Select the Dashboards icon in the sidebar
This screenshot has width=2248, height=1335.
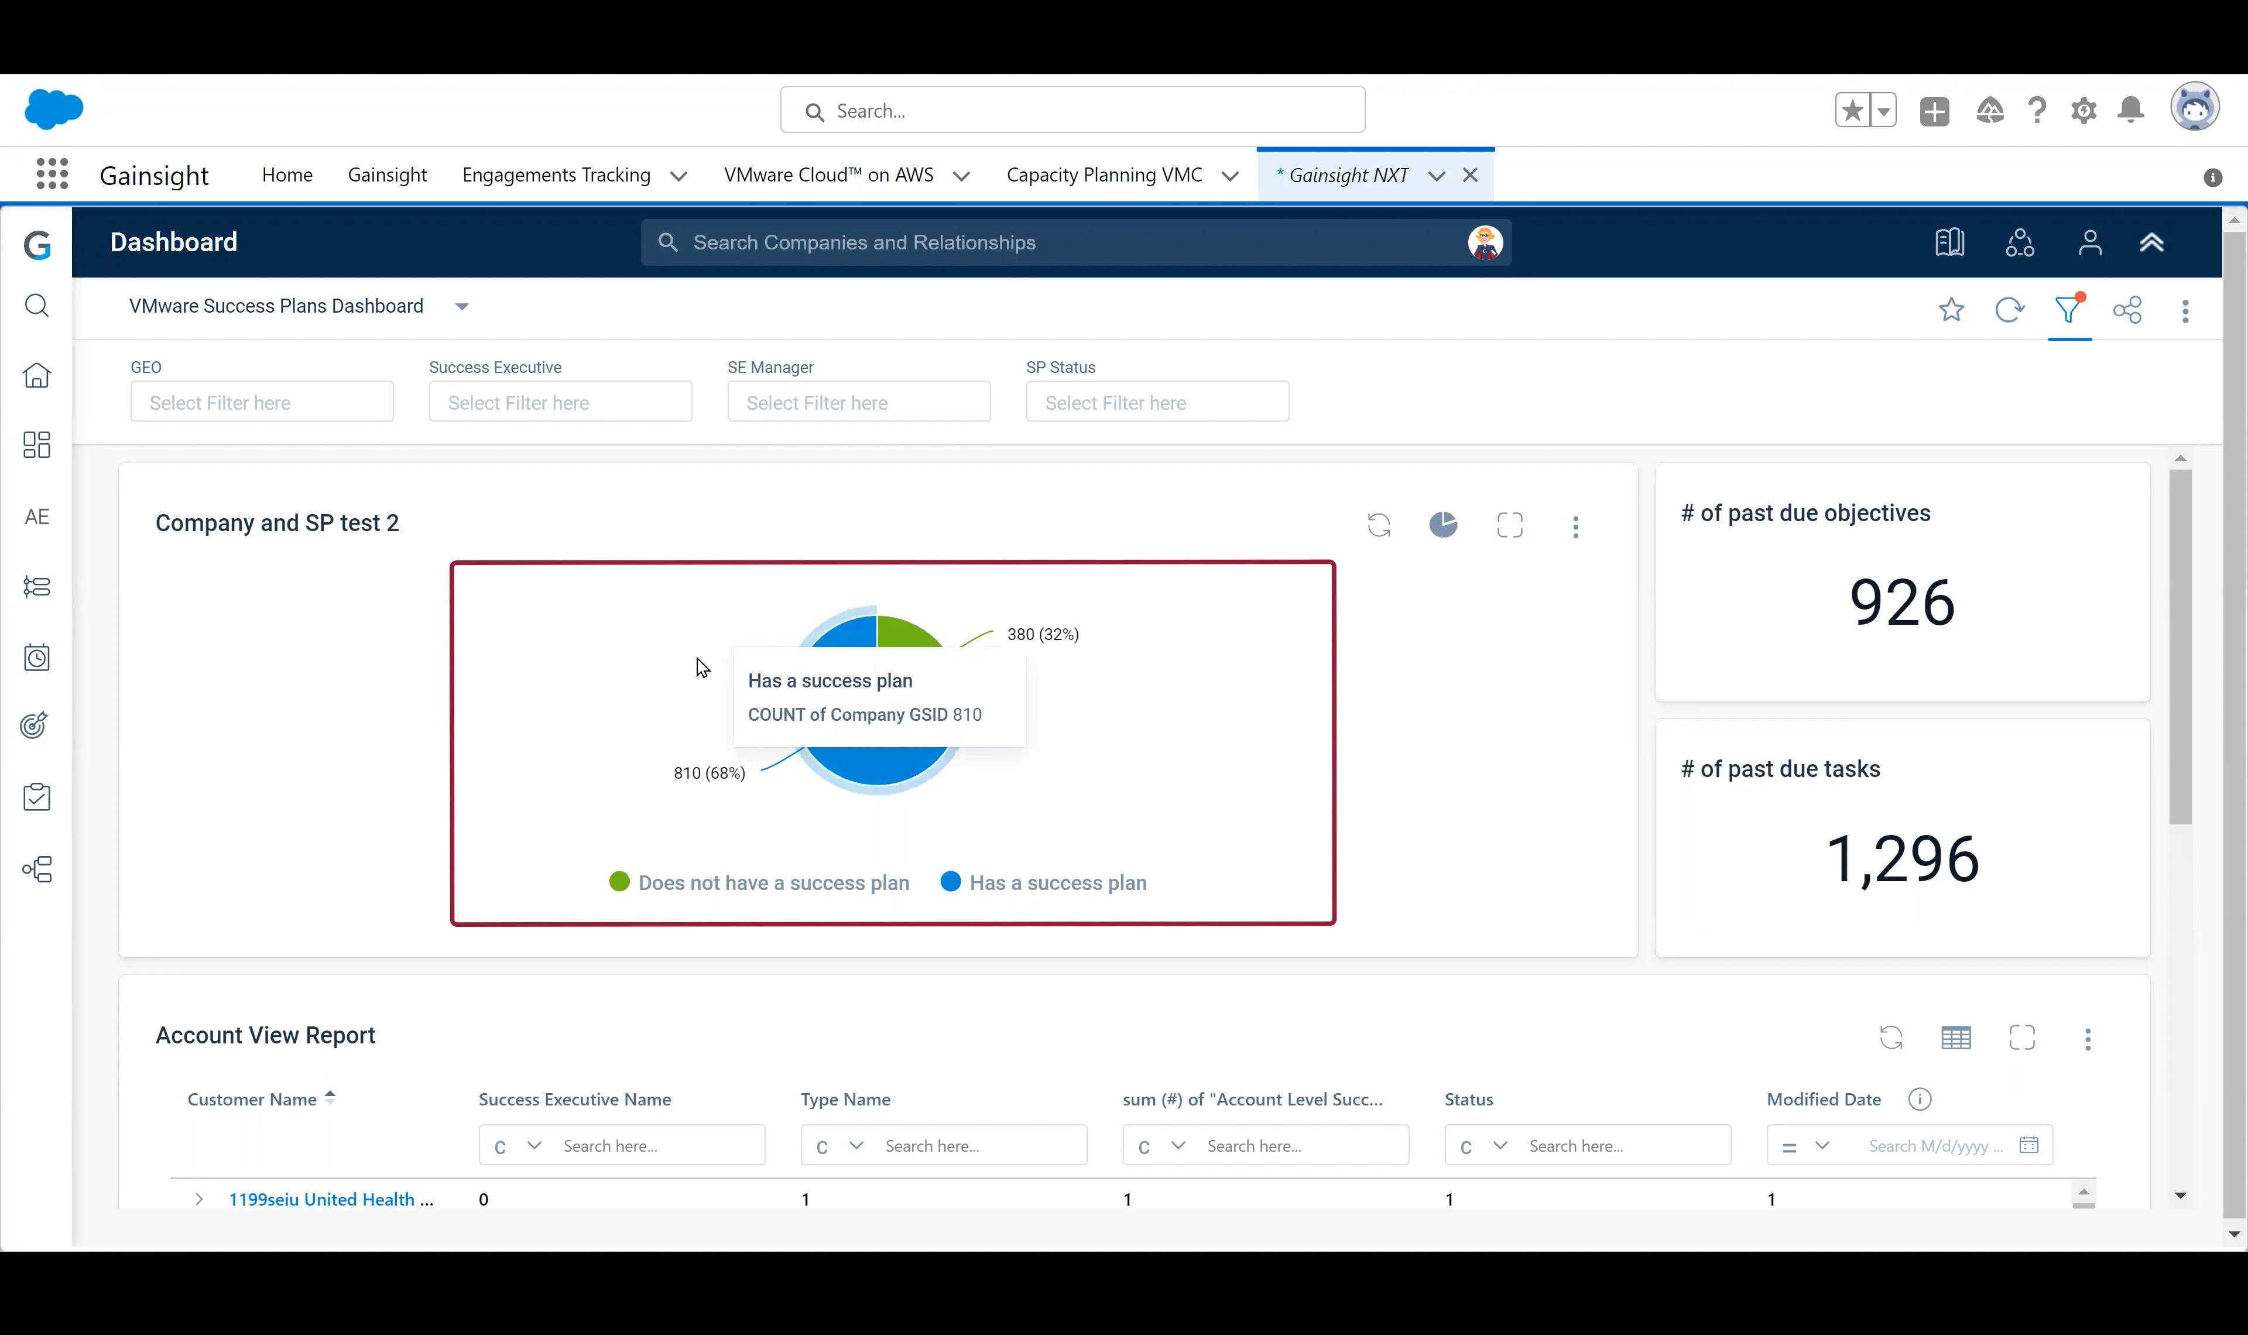coord(37,444)
